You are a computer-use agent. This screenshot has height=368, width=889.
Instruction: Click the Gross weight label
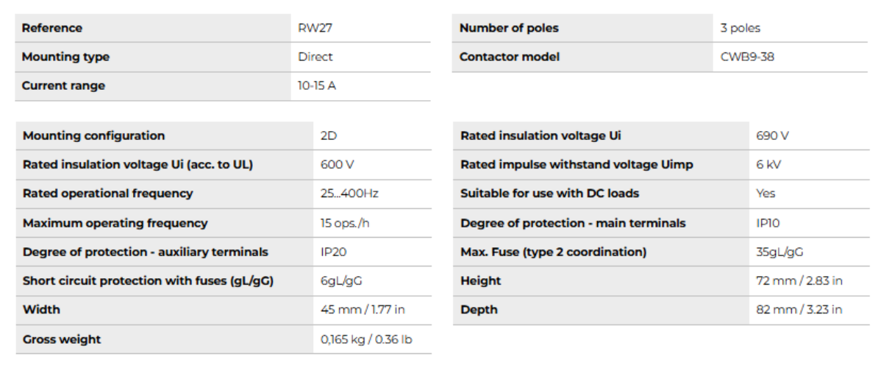point(62,339)
